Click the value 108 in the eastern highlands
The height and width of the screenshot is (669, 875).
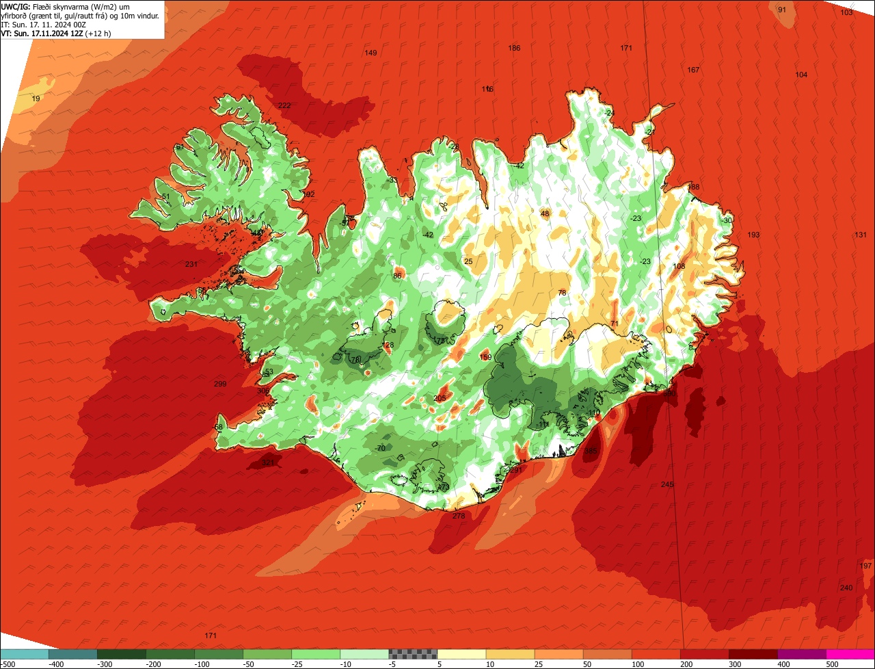(679, 267)
